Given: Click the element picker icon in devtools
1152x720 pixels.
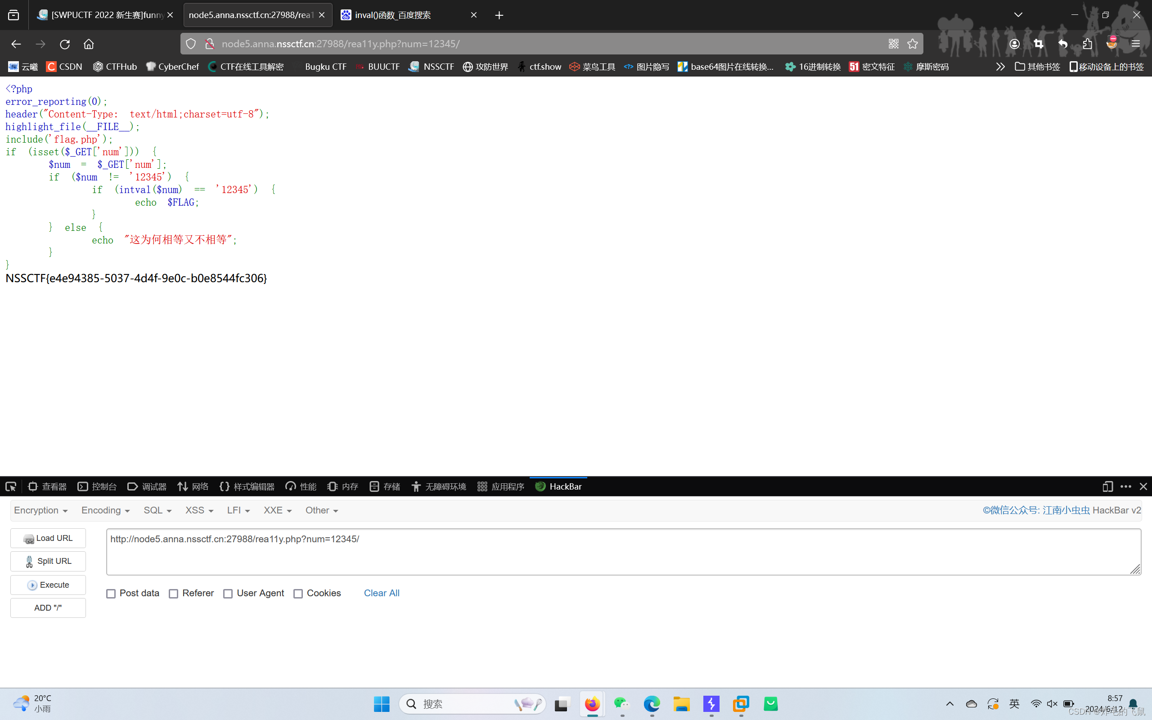Looking at the screenshot, I should (x=10, y=486).
